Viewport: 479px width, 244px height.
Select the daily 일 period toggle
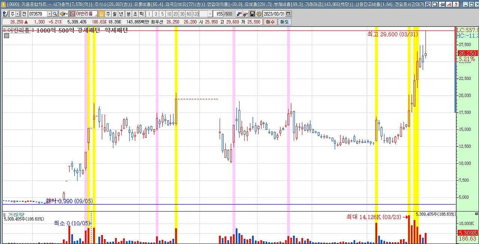[x=101, y=14]
